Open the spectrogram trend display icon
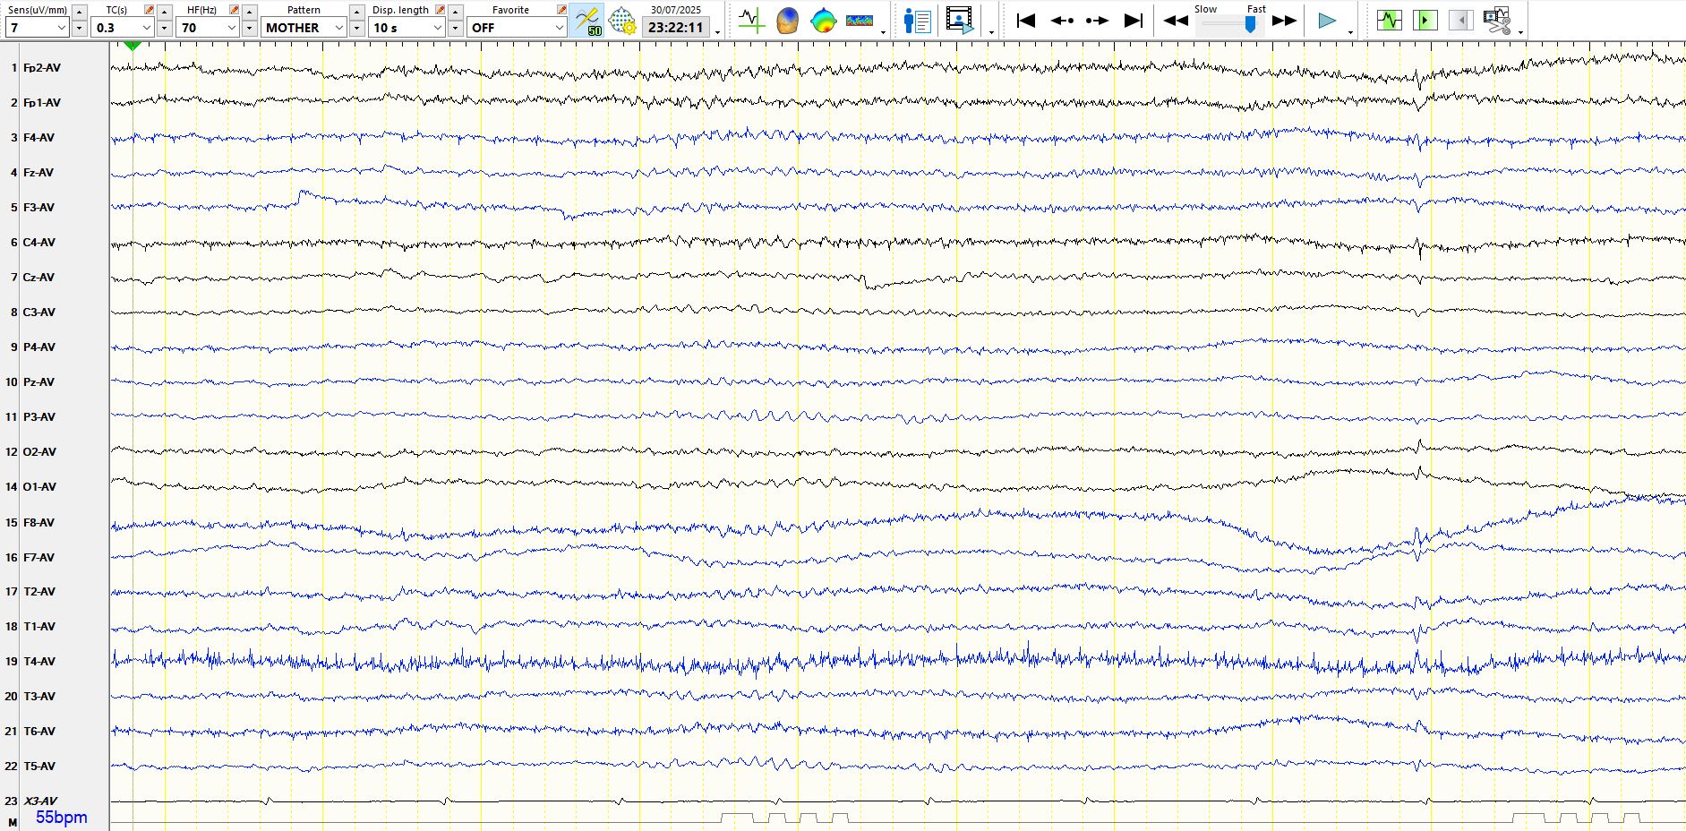This screenshot has width=1686, height=831. pos(860,21)
